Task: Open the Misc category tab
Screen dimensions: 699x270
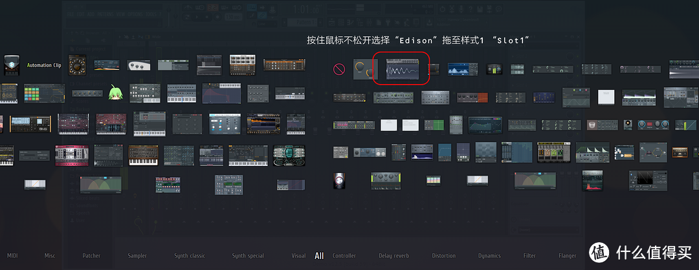Action: (50, 256)
